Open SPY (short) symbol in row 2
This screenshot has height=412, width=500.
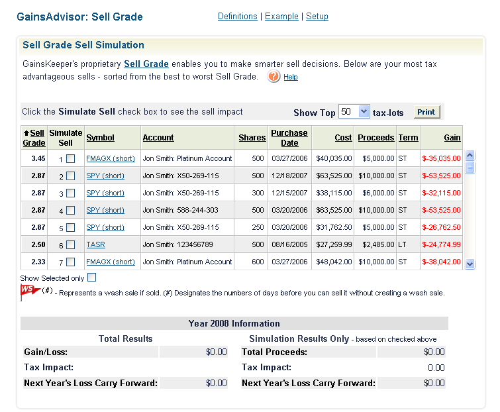[105, 176]
